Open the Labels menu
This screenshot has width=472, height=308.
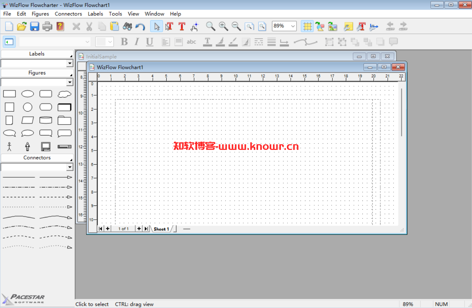(95, 14)
